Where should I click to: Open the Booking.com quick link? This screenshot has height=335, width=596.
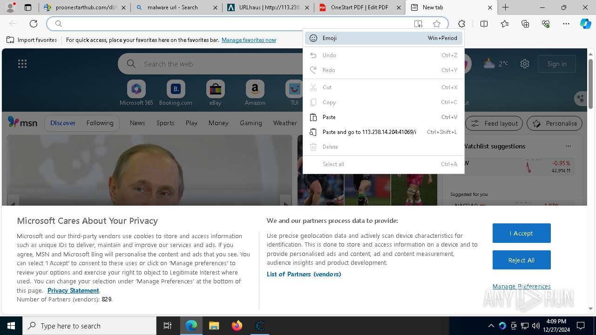pyautogui.click(x=176, y=93)
